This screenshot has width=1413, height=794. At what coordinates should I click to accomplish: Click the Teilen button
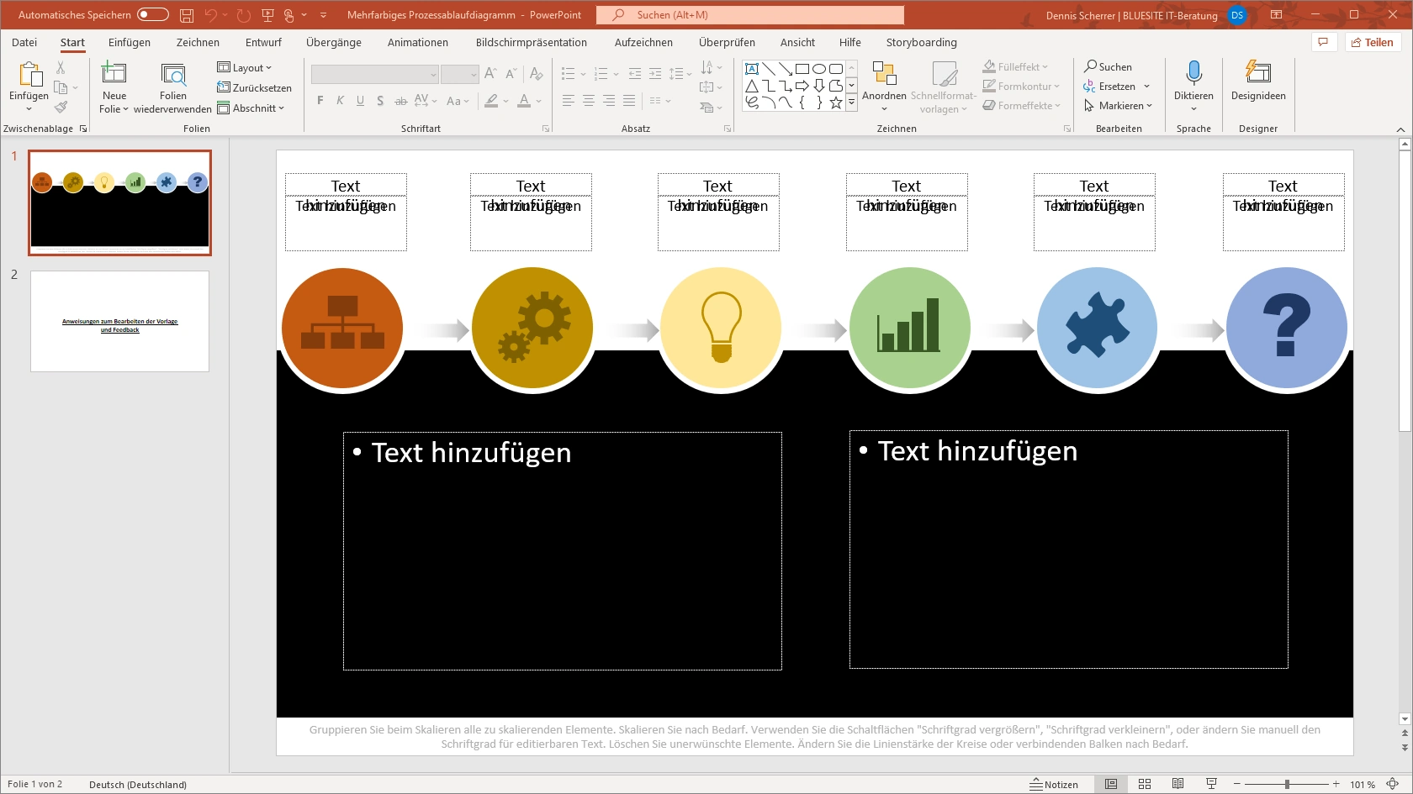coord(1373,42)
